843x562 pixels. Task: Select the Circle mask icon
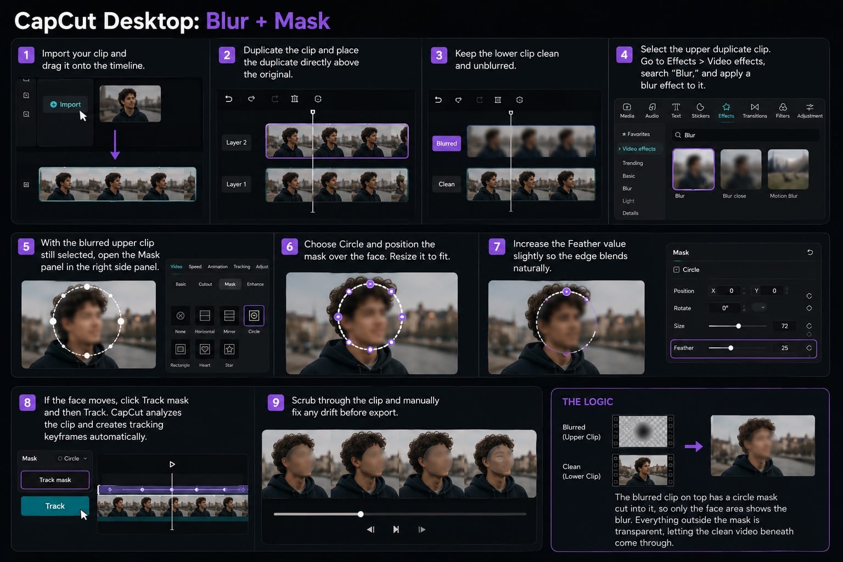tap(254, 316)
